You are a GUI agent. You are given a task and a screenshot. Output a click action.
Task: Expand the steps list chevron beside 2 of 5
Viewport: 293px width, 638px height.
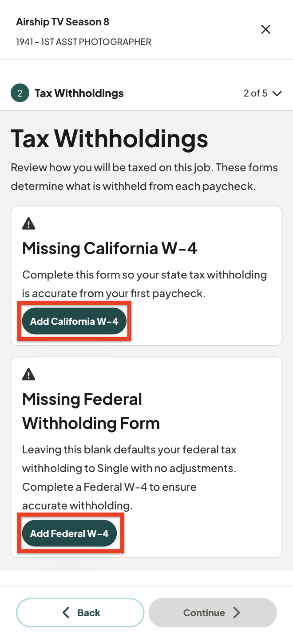click(277, 93)
